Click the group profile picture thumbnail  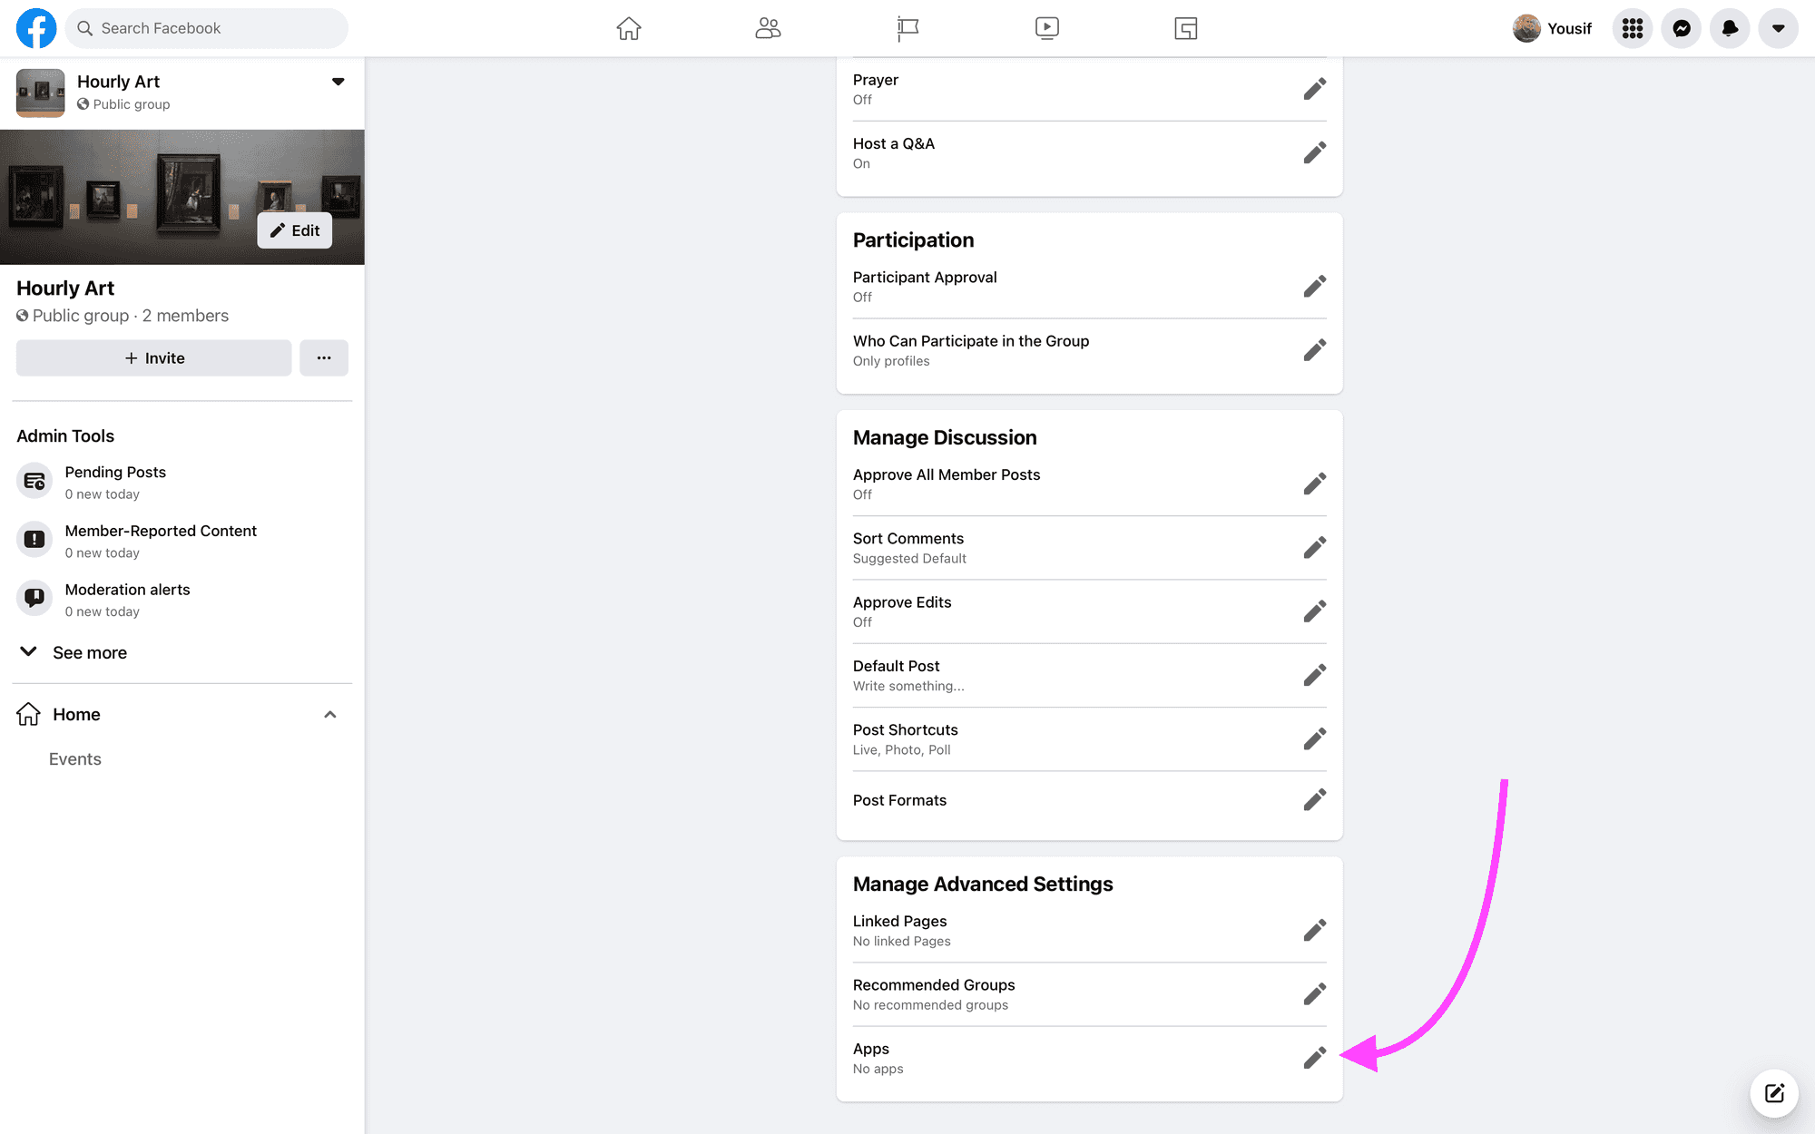pyautogui.click(x=39, y=90)
